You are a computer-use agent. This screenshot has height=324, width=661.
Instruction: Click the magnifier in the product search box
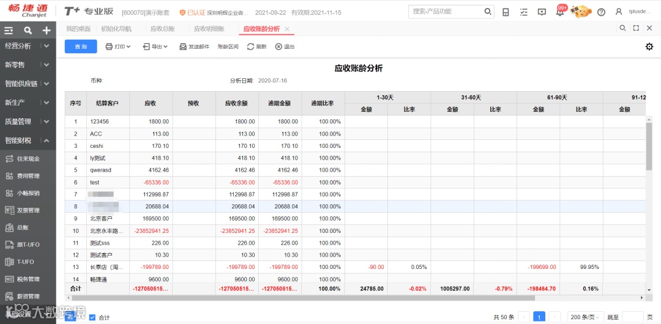point(488,12)
